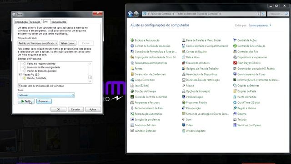Click Data e Hora icon
This screenshot has height=164, width=291.
point(184,57)
